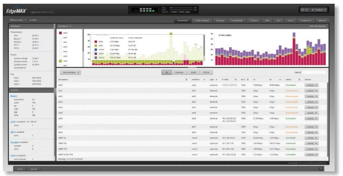Screen dimensions: 343x176
Task: Click the Tx column header
Action: [x=254, y=79]
